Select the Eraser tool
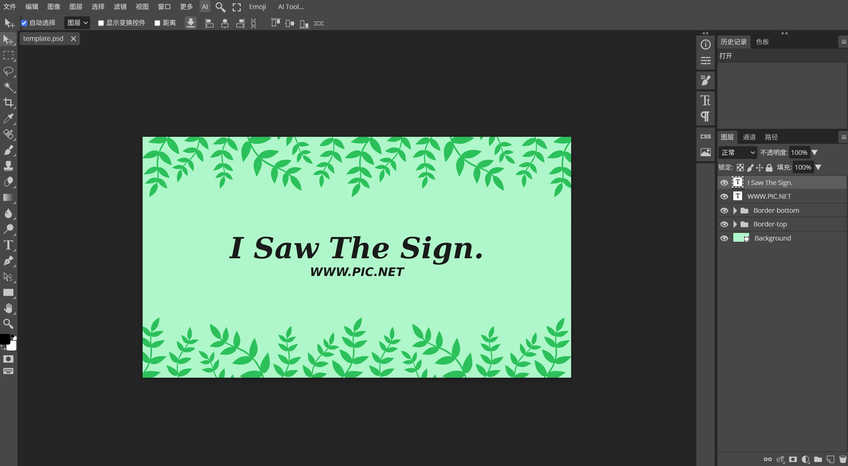The width and height of the screenshot is (848, 466). pos(8,182)
